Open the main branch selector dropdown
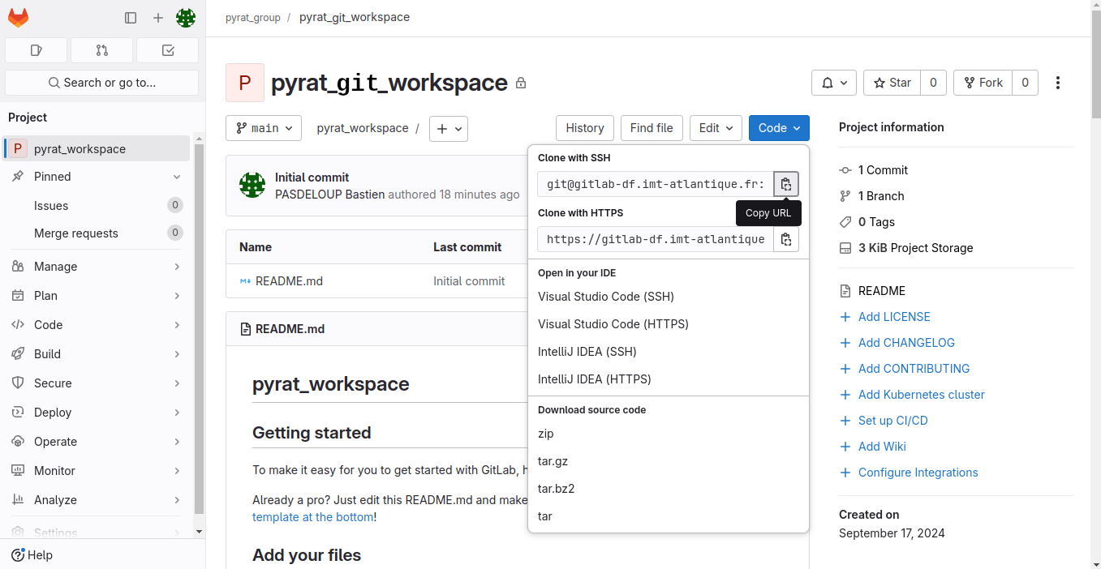The height and width of the screenshot is (569, 1101). click(264, 128)
